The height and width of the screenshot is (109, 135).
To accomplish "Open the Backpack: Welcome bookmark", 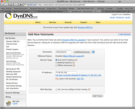I will click(x=37, y=9).
